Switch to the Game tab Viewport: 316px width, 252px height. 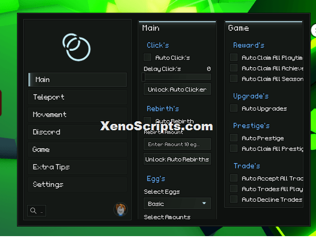pos(77,149)
